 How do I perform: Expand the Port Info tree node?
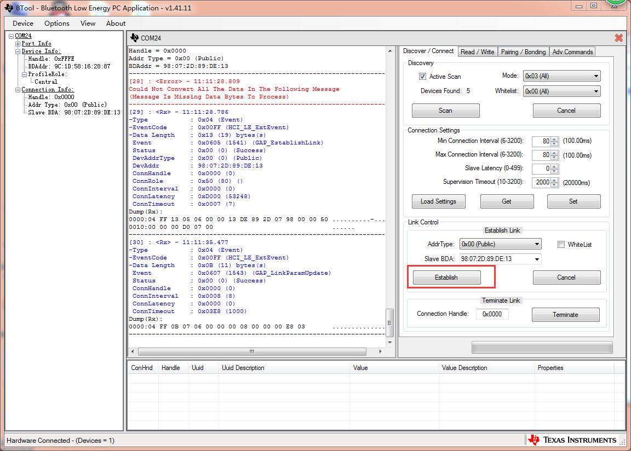coord(18,44)
